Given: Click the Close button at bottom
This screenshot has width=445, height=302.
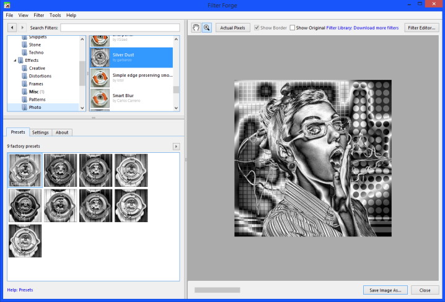Looking at the screenshot, I should point(425,290).
